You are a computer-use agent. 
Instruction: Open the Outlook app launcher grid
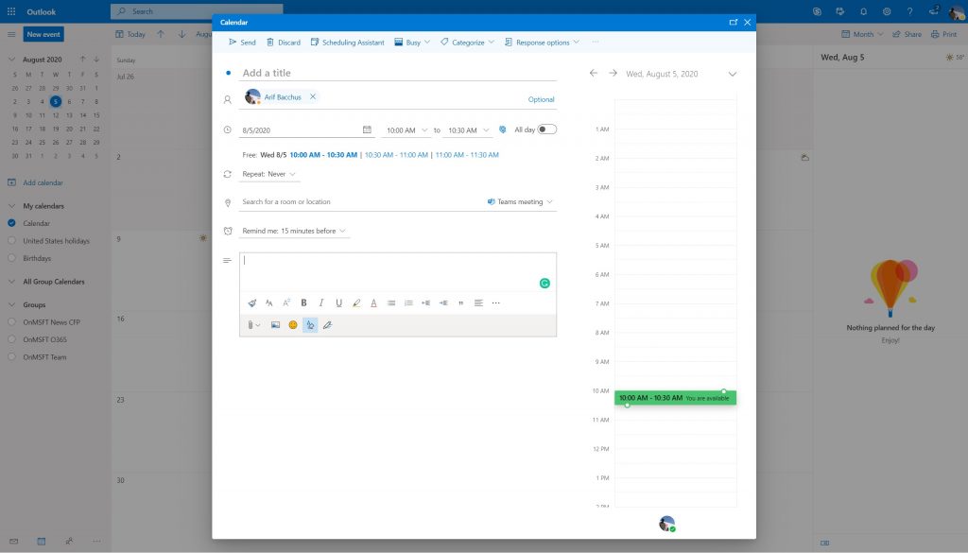tap(11, 11)
